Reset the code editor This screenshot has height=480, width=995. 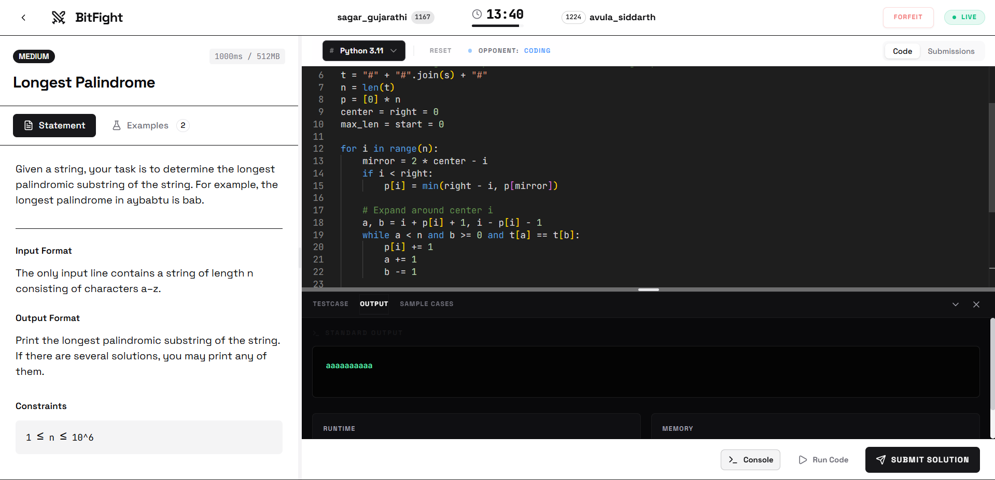point(441,51)
